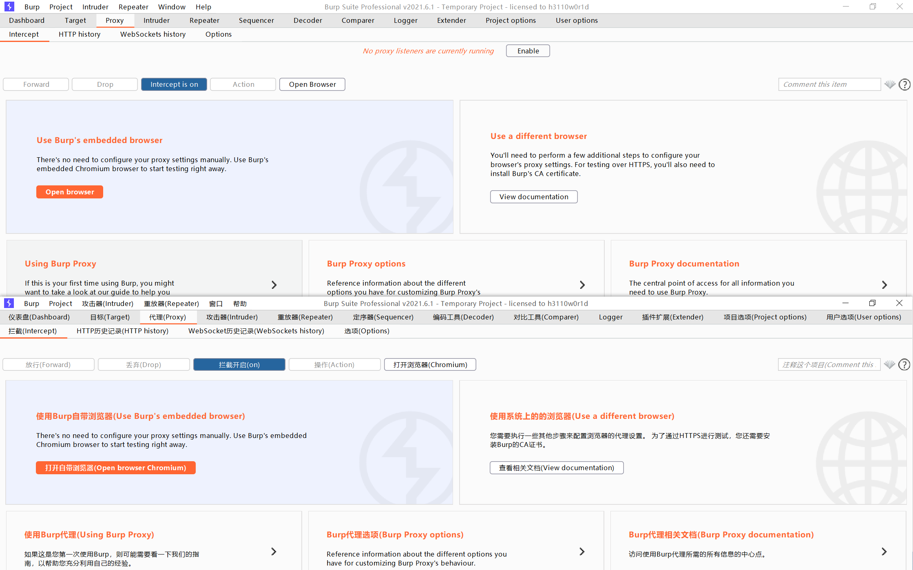Select the WebSockets history tab
The height and width of the screenshot is (570, 913).
coord(153,33)
